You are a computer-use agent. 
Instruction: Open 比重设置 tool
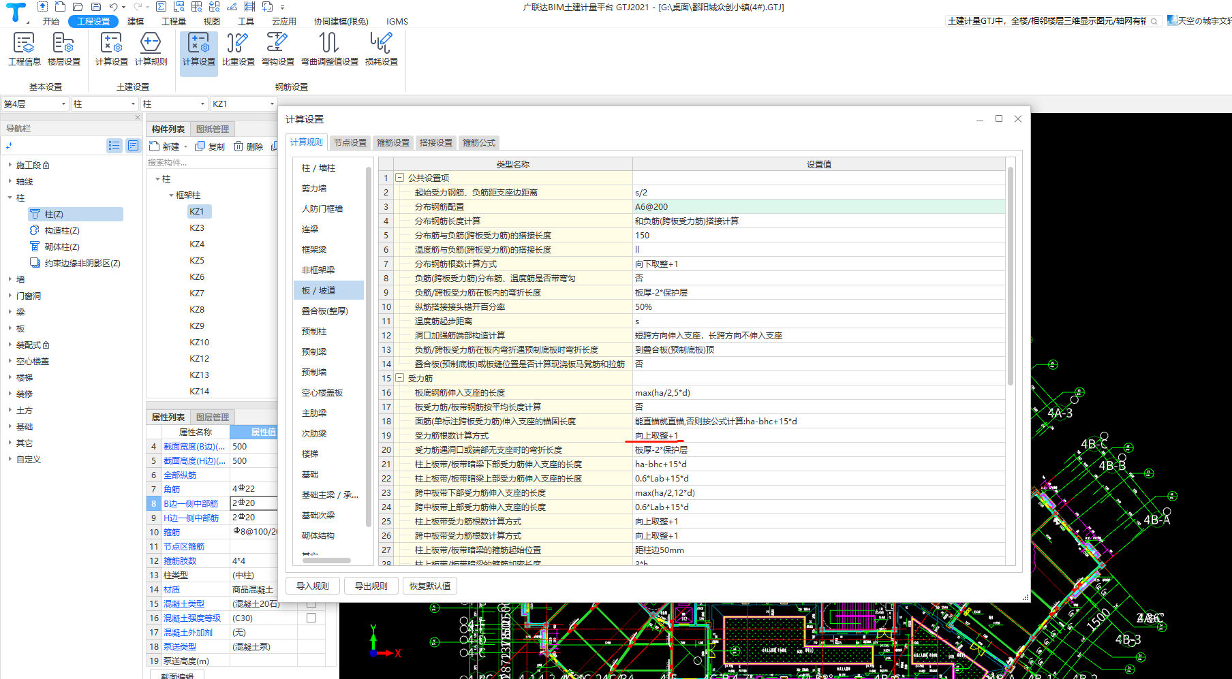pos(238,49)
